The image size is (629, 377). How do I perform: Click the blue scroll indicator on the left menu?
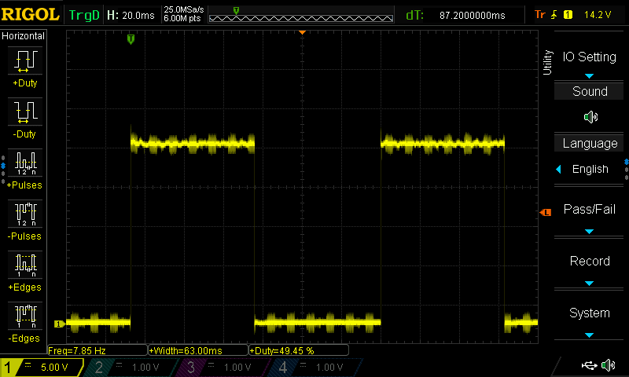(x=3, y=166)
